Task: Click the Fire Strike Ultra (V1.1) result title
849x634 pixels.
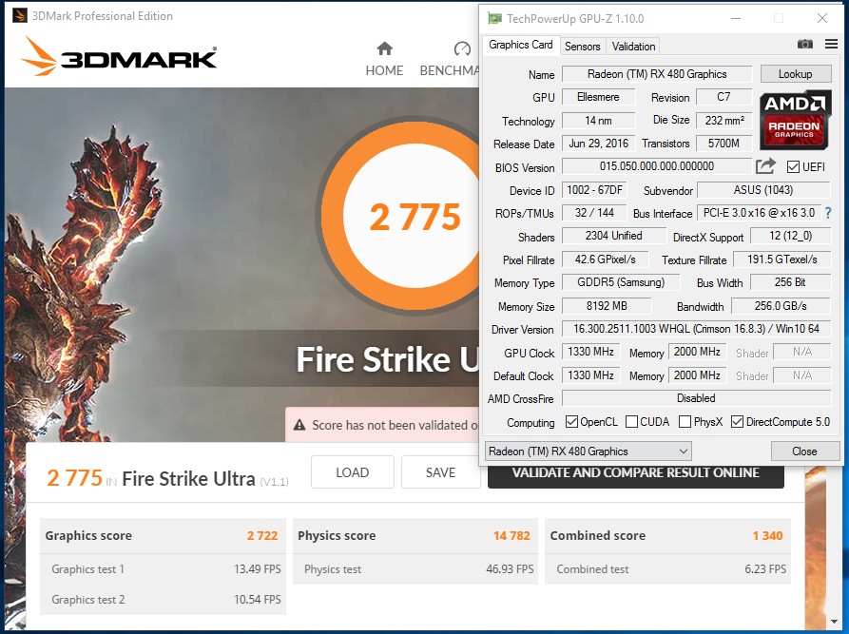Action: (205, 479)
